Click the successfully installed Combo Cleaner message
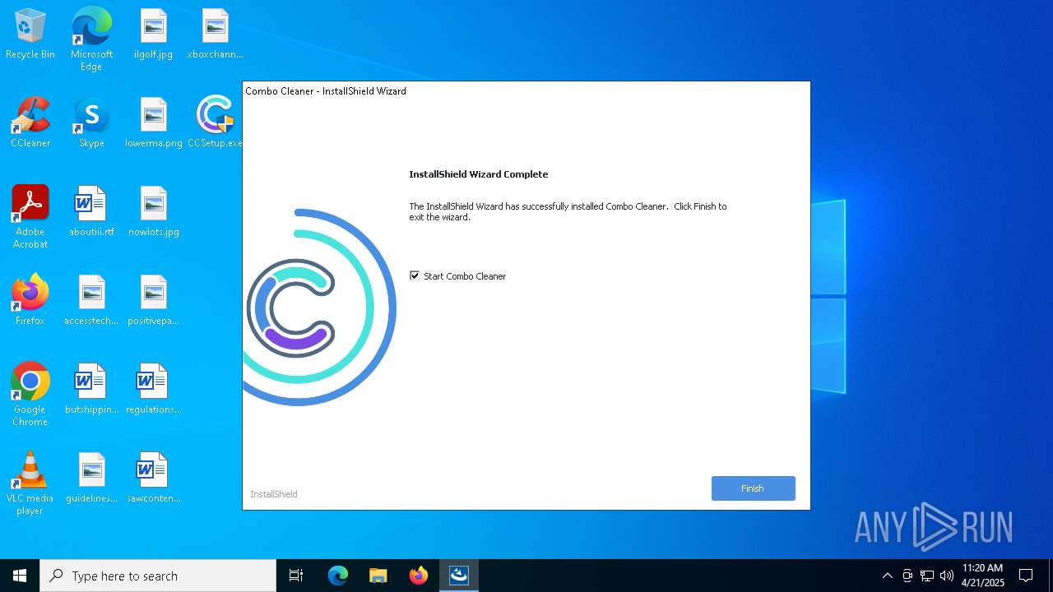The width and height of the screenshot is (1053, 592). [x=568, y=212]
